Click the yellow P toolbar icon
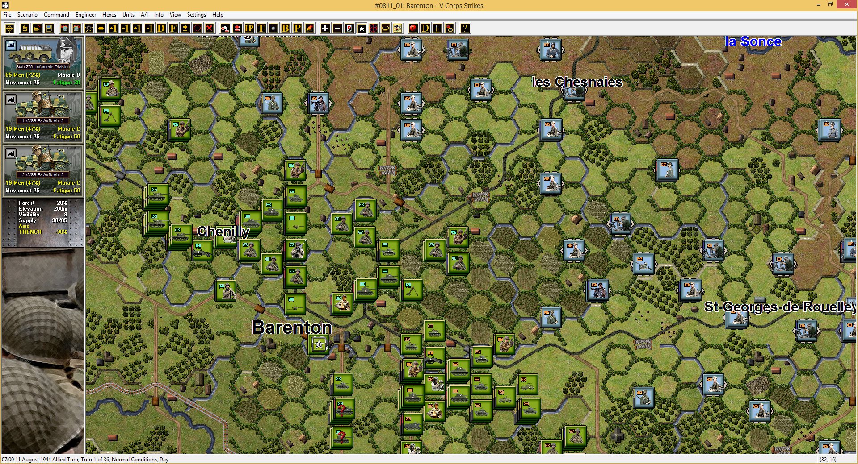 click(297, 28)
